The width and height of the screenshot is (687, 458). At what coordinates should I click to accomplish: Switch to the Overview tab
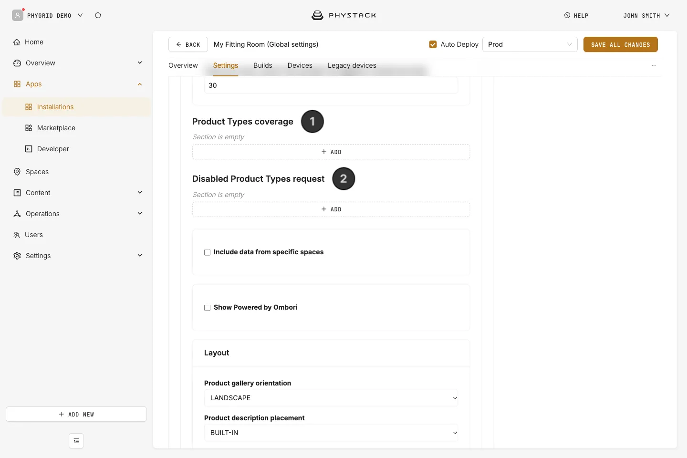[x=183, y=65]
